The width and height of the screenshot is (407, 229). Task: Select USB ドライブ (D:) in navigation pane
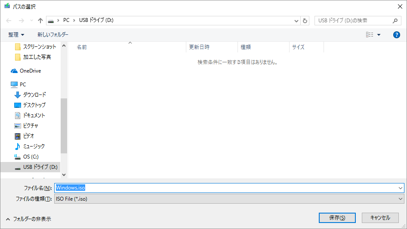pos(31,167)
